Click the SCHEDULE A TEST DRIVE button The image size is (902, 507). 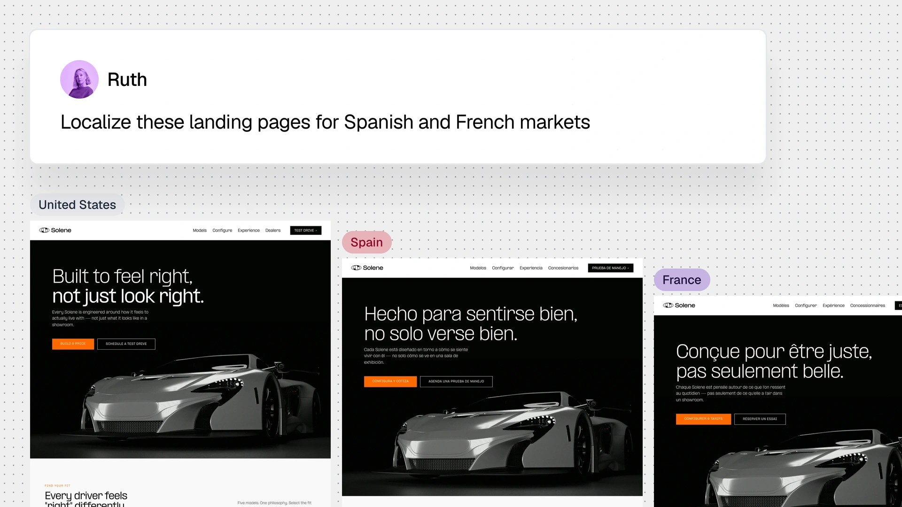[x=126, y=344]
